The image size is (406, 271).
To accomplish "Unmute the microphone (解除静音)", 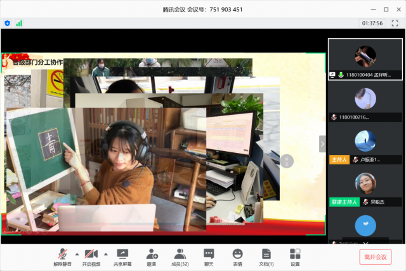I will tap(63, 256).
